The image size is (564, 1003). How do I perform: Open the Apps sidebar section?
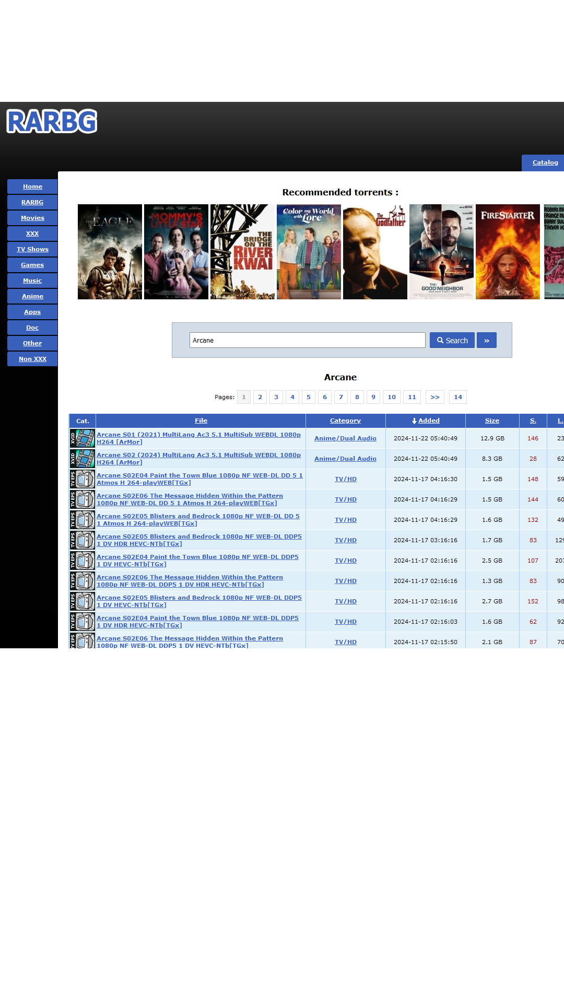32,312
